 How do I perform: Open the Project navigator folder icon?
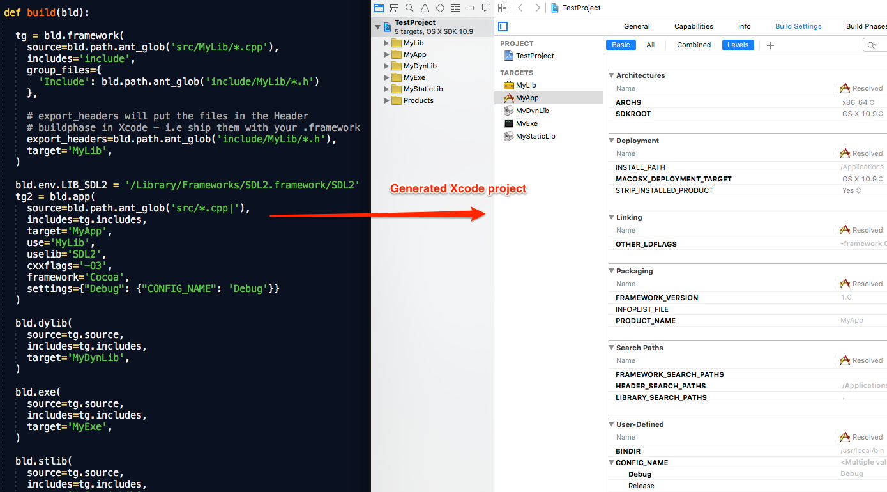(379, 8)
